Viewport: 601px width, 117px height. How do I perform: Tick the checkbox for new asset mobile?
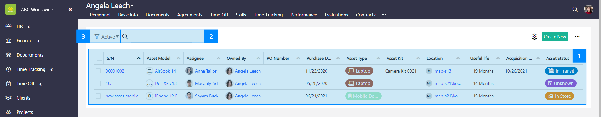(x=98, y=96)
